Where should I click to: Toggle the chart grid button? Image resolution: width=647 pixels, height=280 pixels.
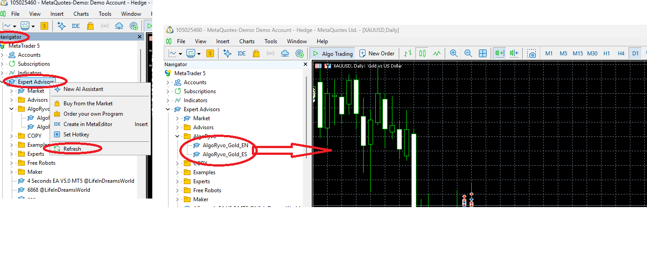pyautogui.click(x=483, y=53)
